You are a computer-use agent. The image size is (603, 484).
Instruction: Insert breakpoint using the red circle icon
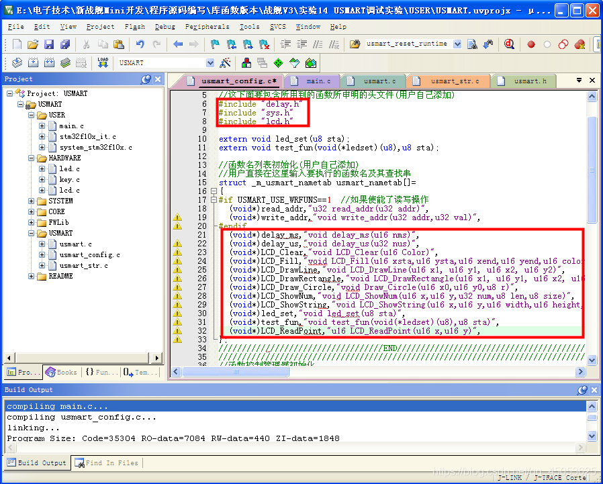pos(531,44)
